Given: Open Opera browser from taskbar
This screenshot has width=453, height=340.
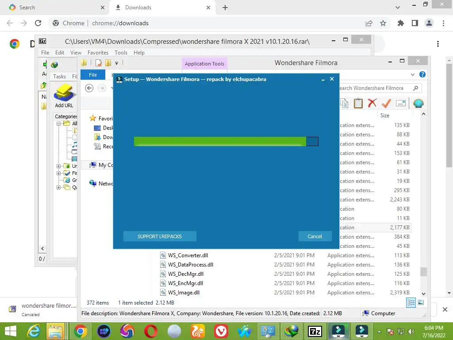Looking at the screenshot, I should pyautogui.click(x=151, y=331).
